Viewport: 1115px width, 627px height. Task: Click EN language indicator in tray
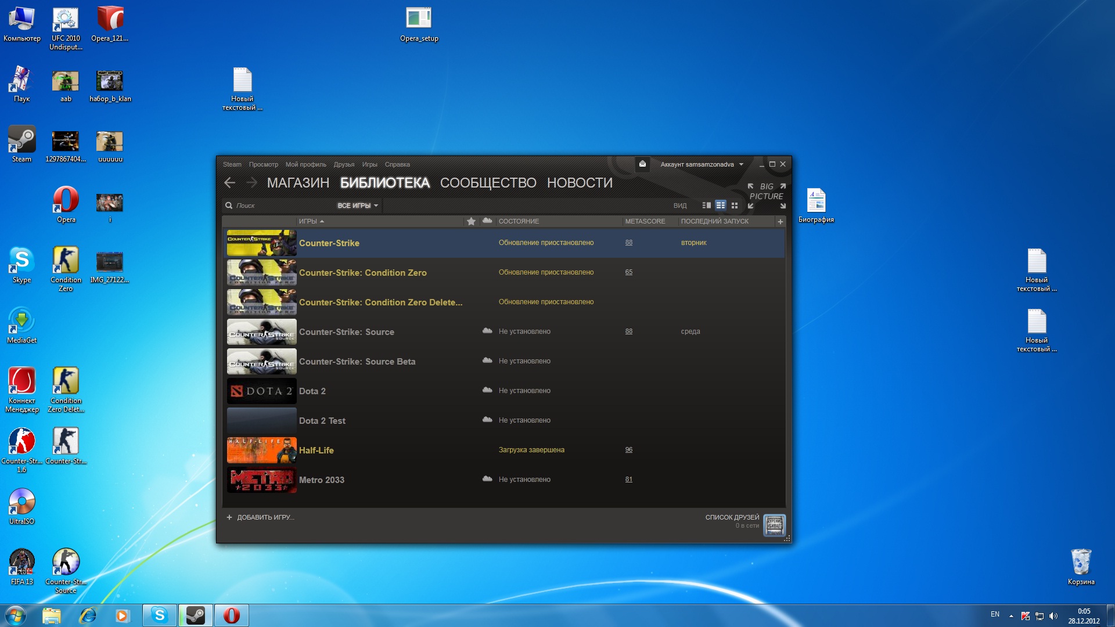pos(995,614)
